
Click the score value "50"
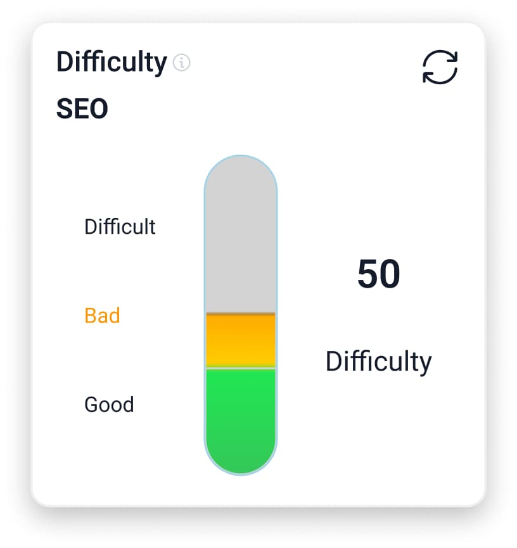pos(378,274)
